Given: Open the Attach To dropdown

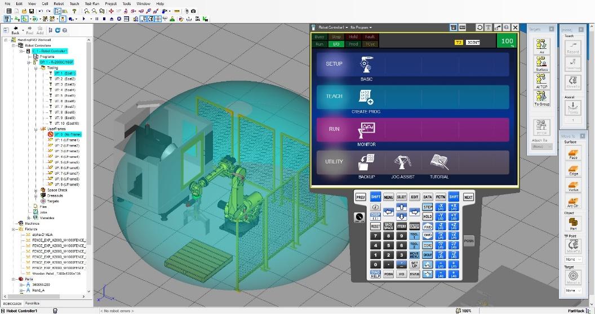Looking at the screenshot, I should [542, 147].
